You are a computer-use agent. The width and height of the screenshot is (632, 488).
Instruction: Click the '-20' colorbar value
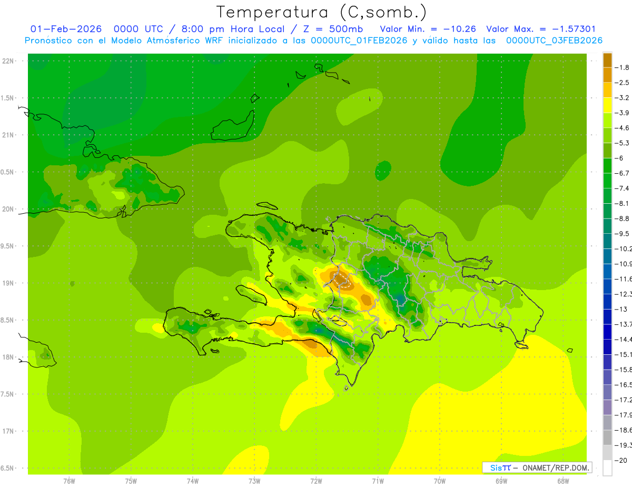click(x=621, y=460)
